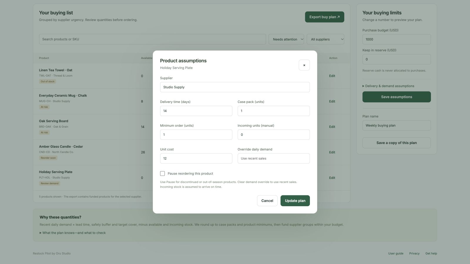Click the Case pack (units) field
Screen dimensions: 470x264
273,111
